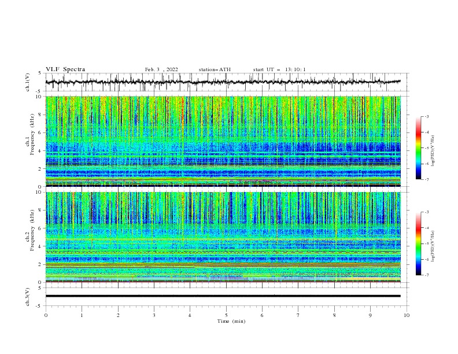The height and width of the screenshot is (354, 458).
Task: Click the ch.1 log(PSD)(V²/Hz) colorbar label
Action: pyautogui.click(x=433, y=151)
